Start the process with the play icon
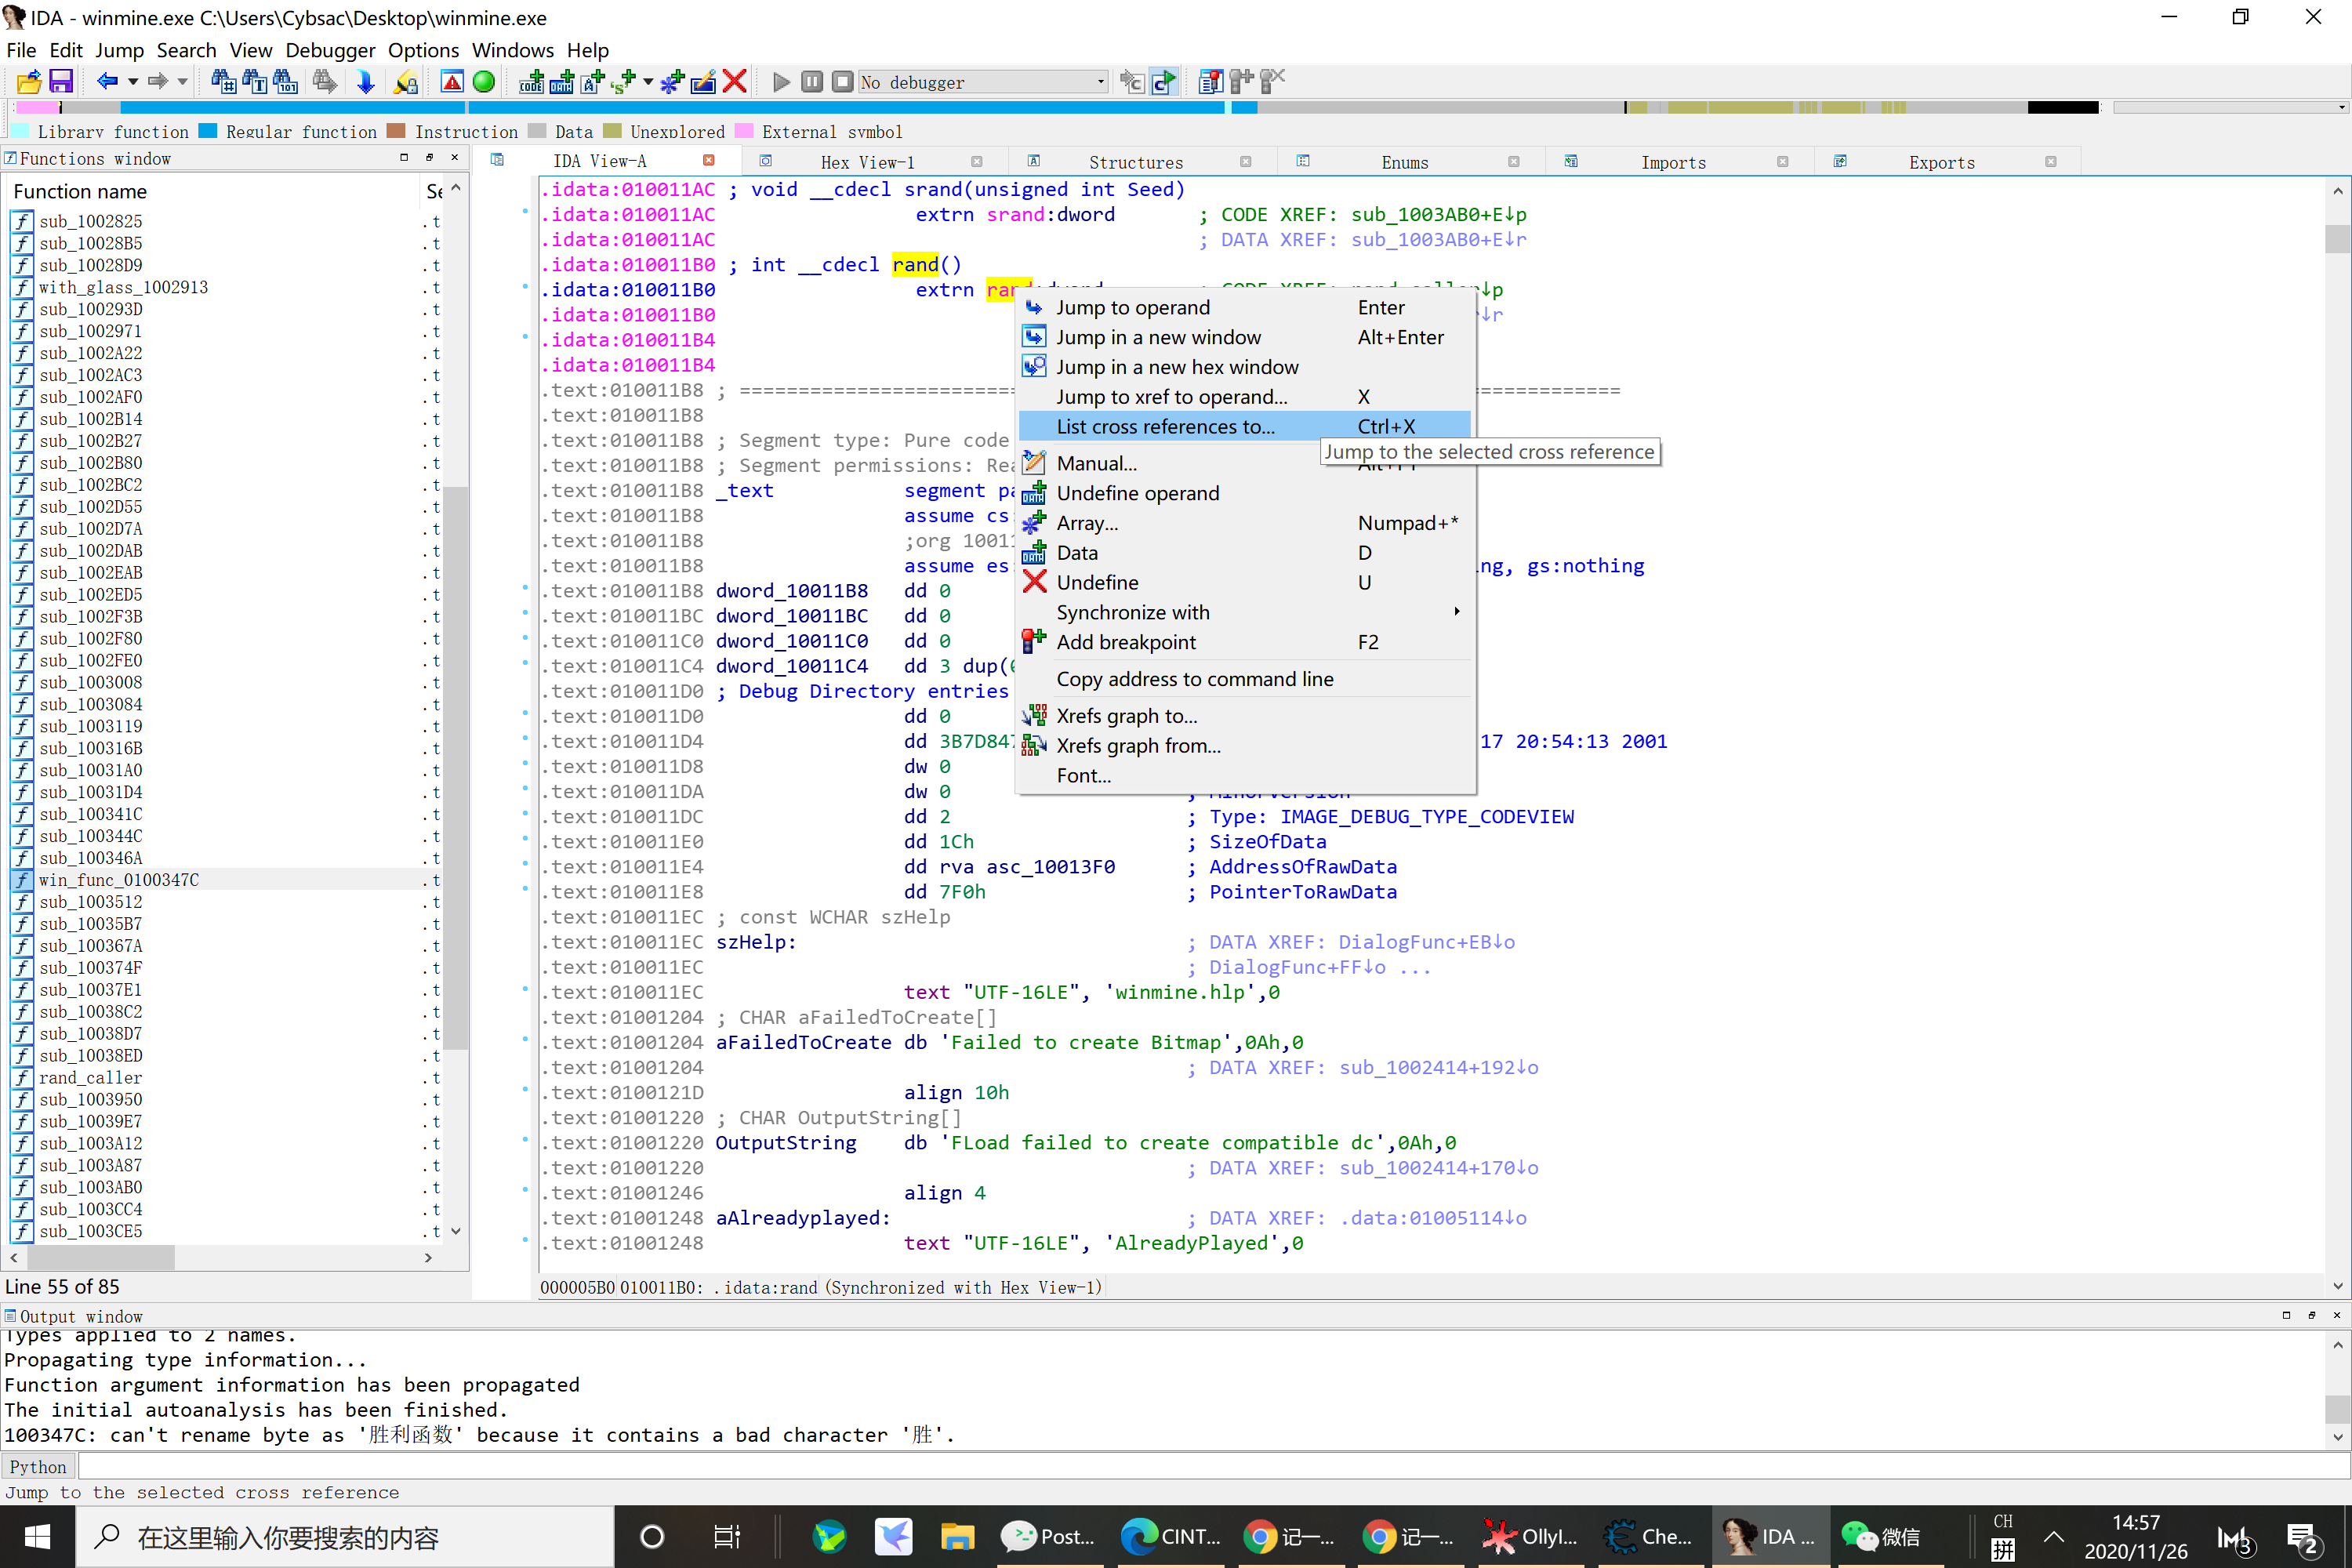The image size is (2352, 1568). [782, 82]
